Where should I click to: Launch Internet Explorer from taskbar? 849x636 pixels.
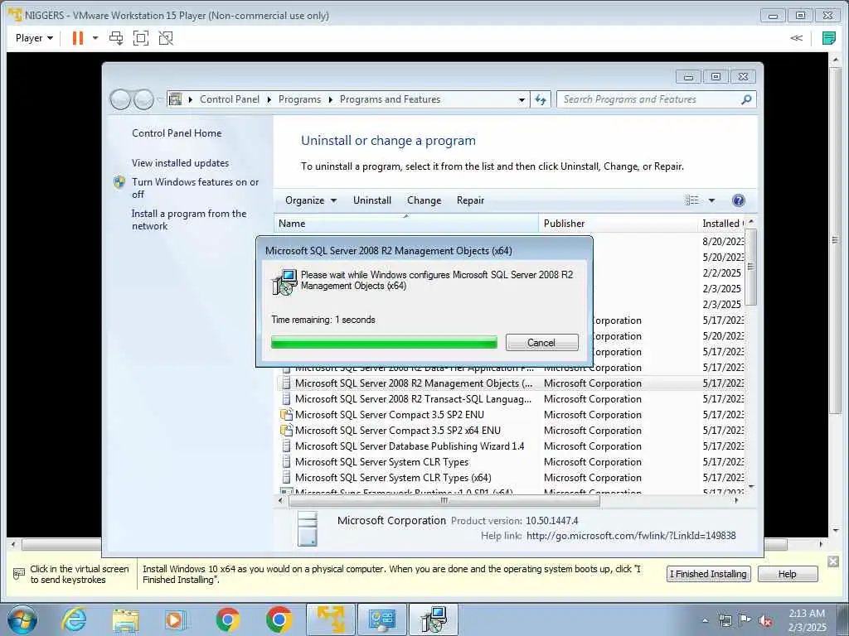(74, 619)
